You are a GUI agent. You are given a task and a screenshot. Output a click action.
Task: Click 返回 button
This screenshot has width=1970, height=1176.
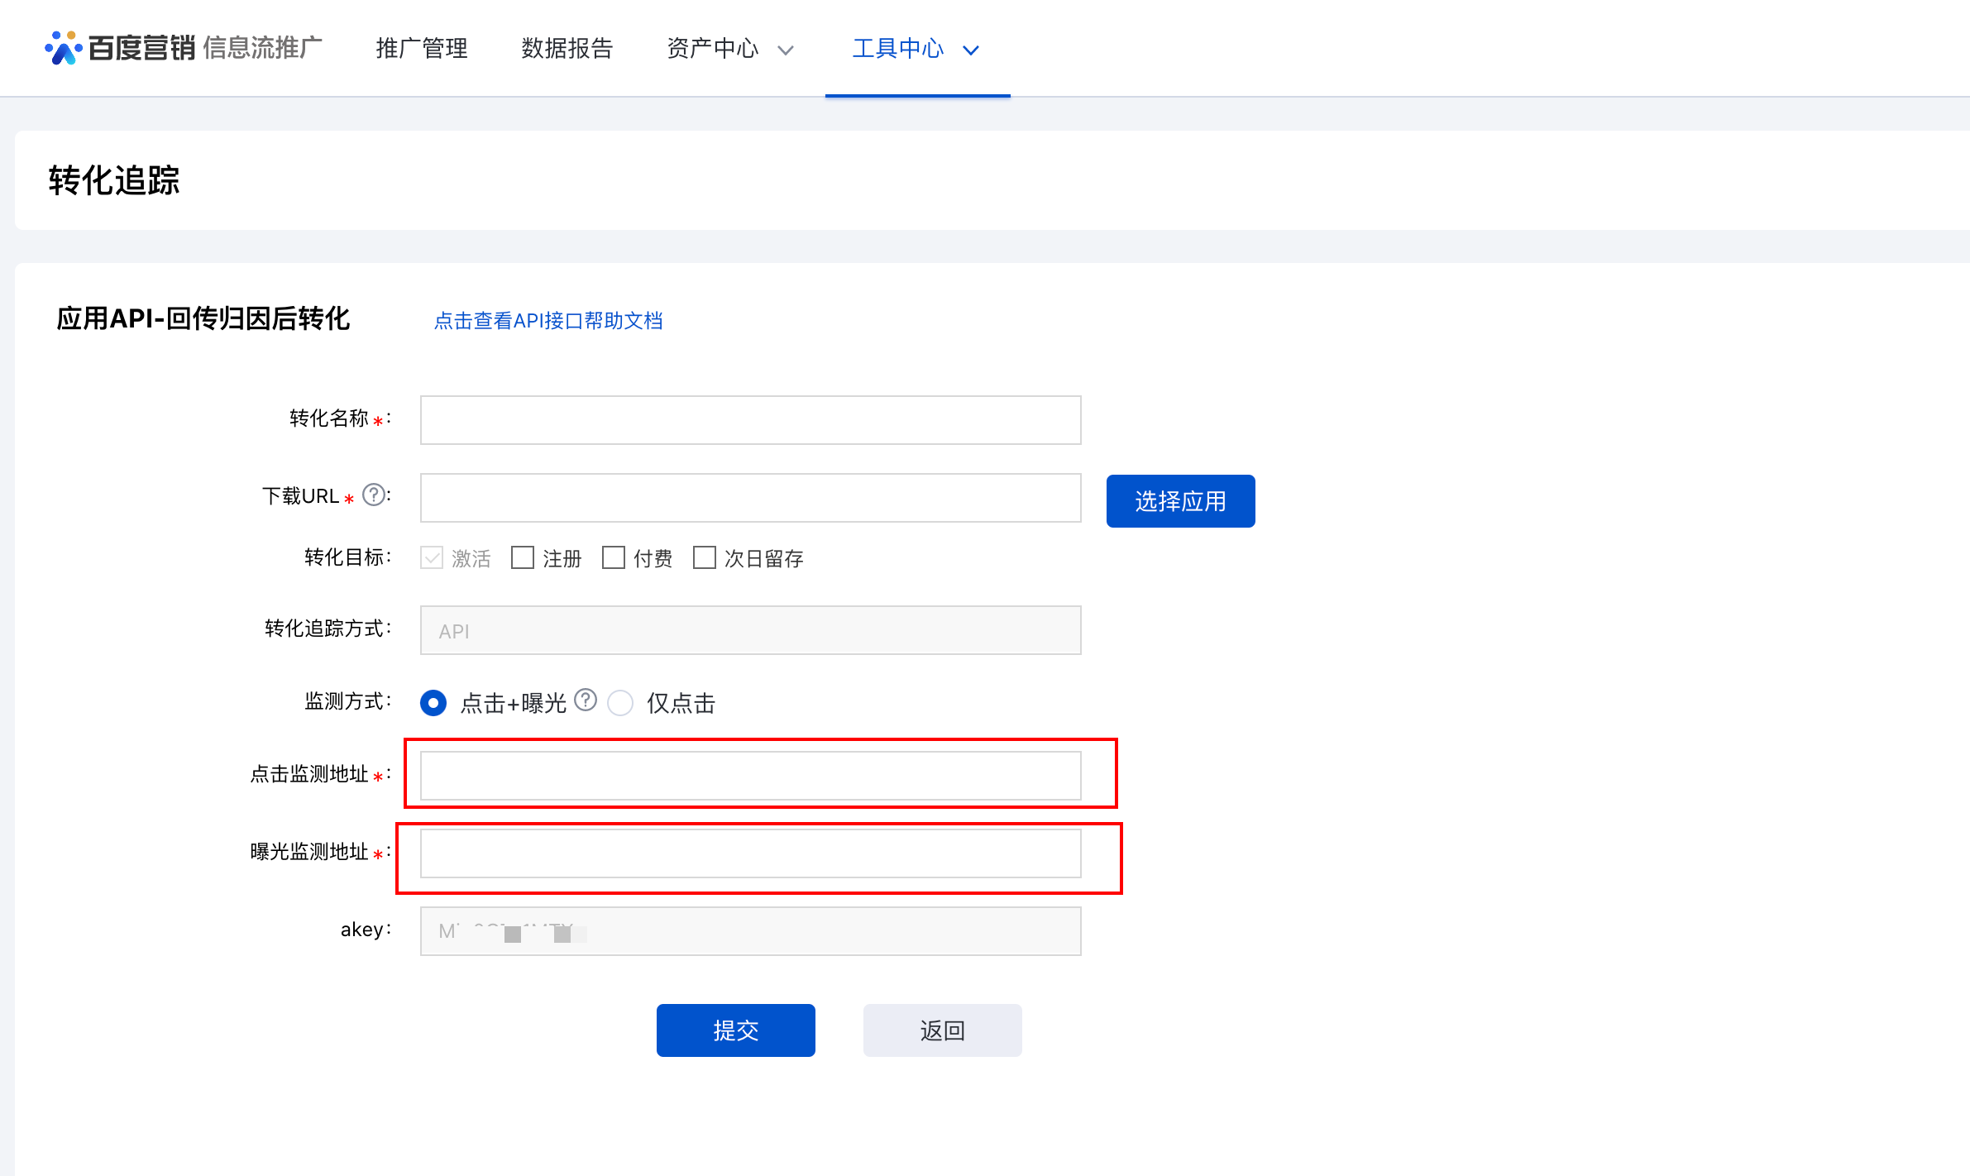tap(942, 1030)
